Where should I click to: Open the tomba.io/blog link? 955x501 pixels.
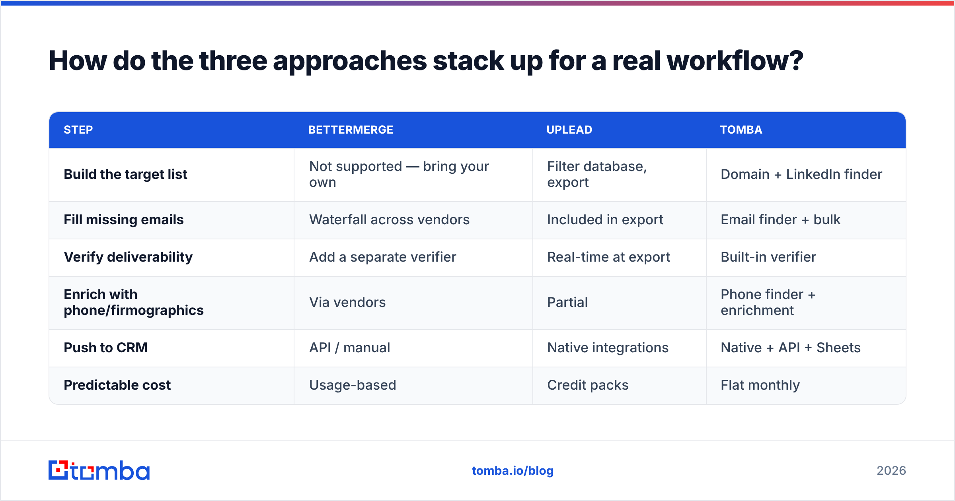513,471
